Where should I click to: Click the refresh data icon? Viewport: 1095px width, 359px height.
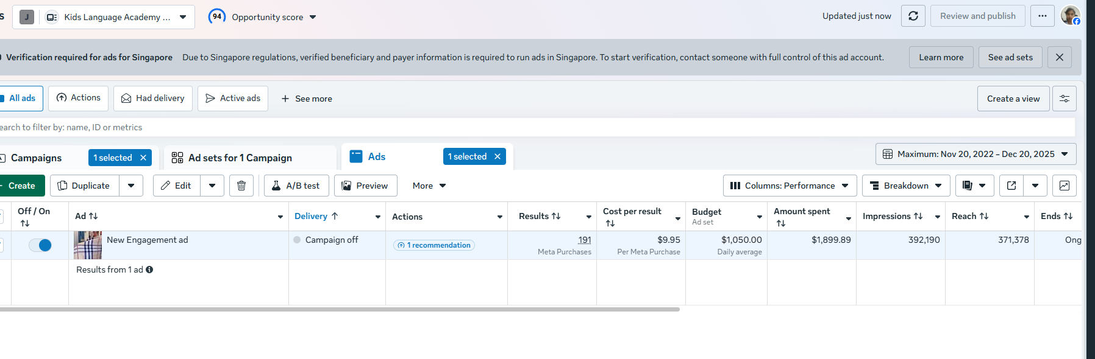pyautogui.click(x=913, y=16)
